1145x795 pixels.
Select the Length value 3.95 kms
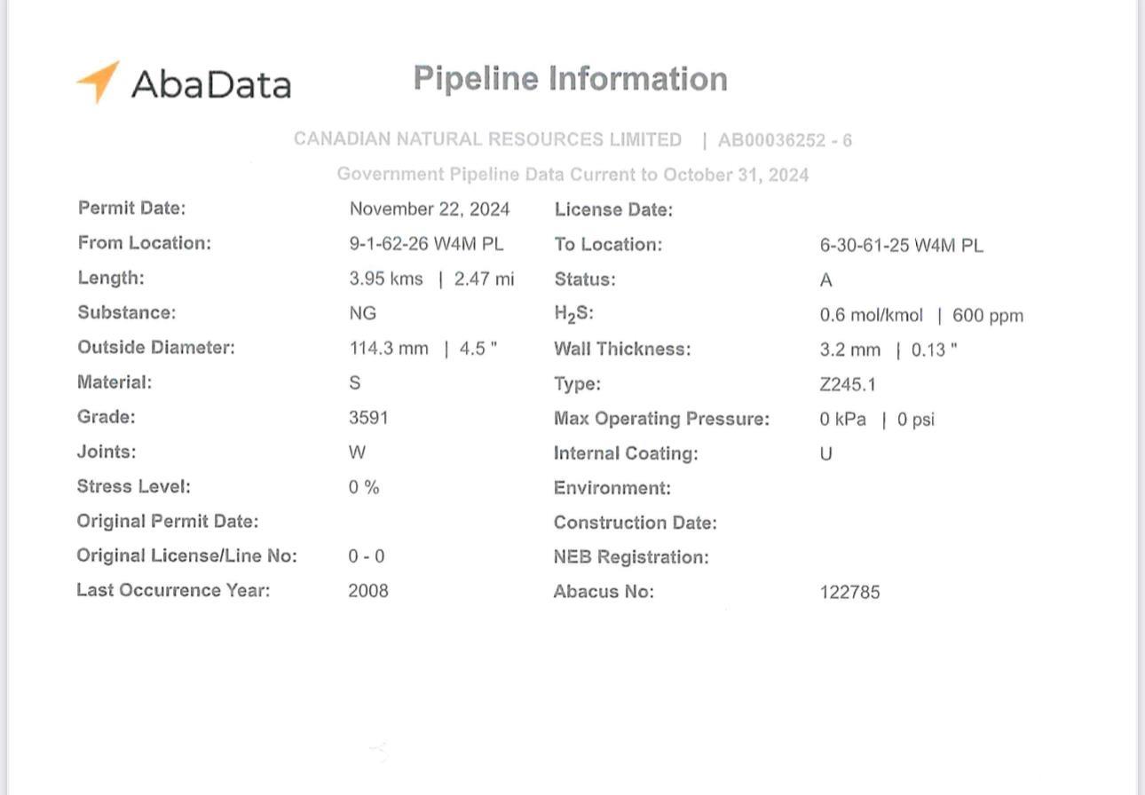386,279
